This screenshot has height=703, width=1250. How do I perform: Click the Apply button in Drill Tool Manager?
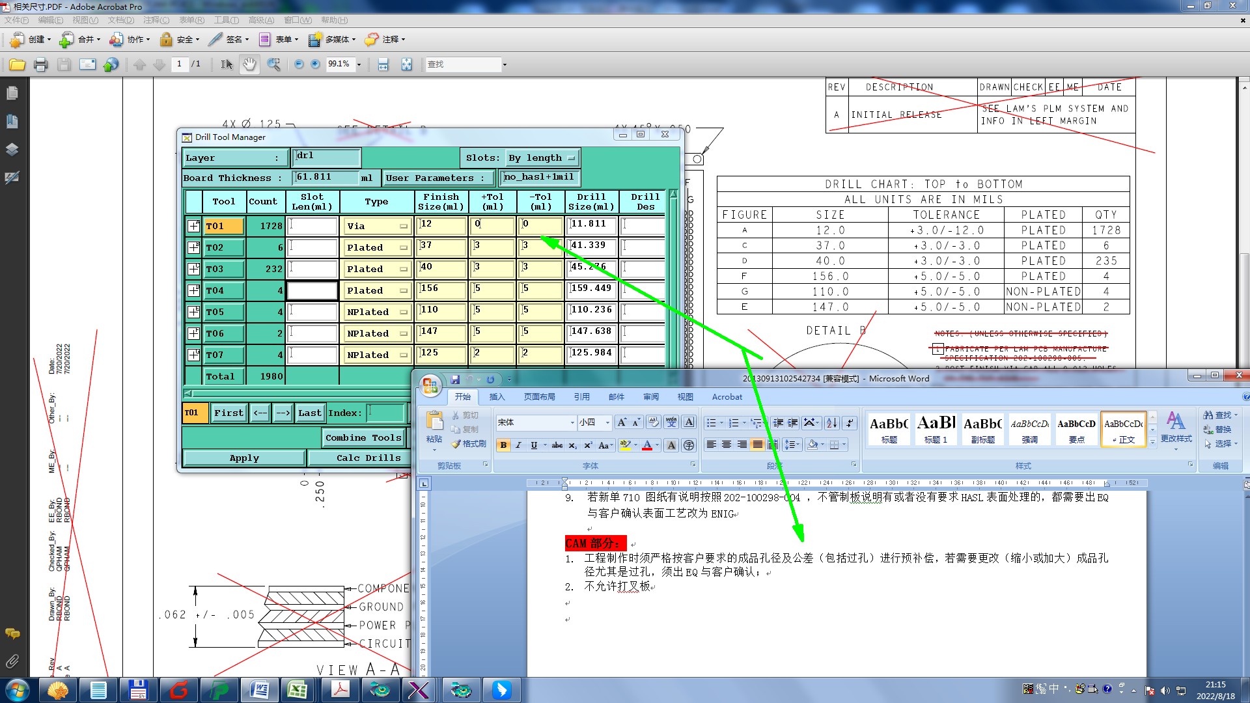(244, 458)
